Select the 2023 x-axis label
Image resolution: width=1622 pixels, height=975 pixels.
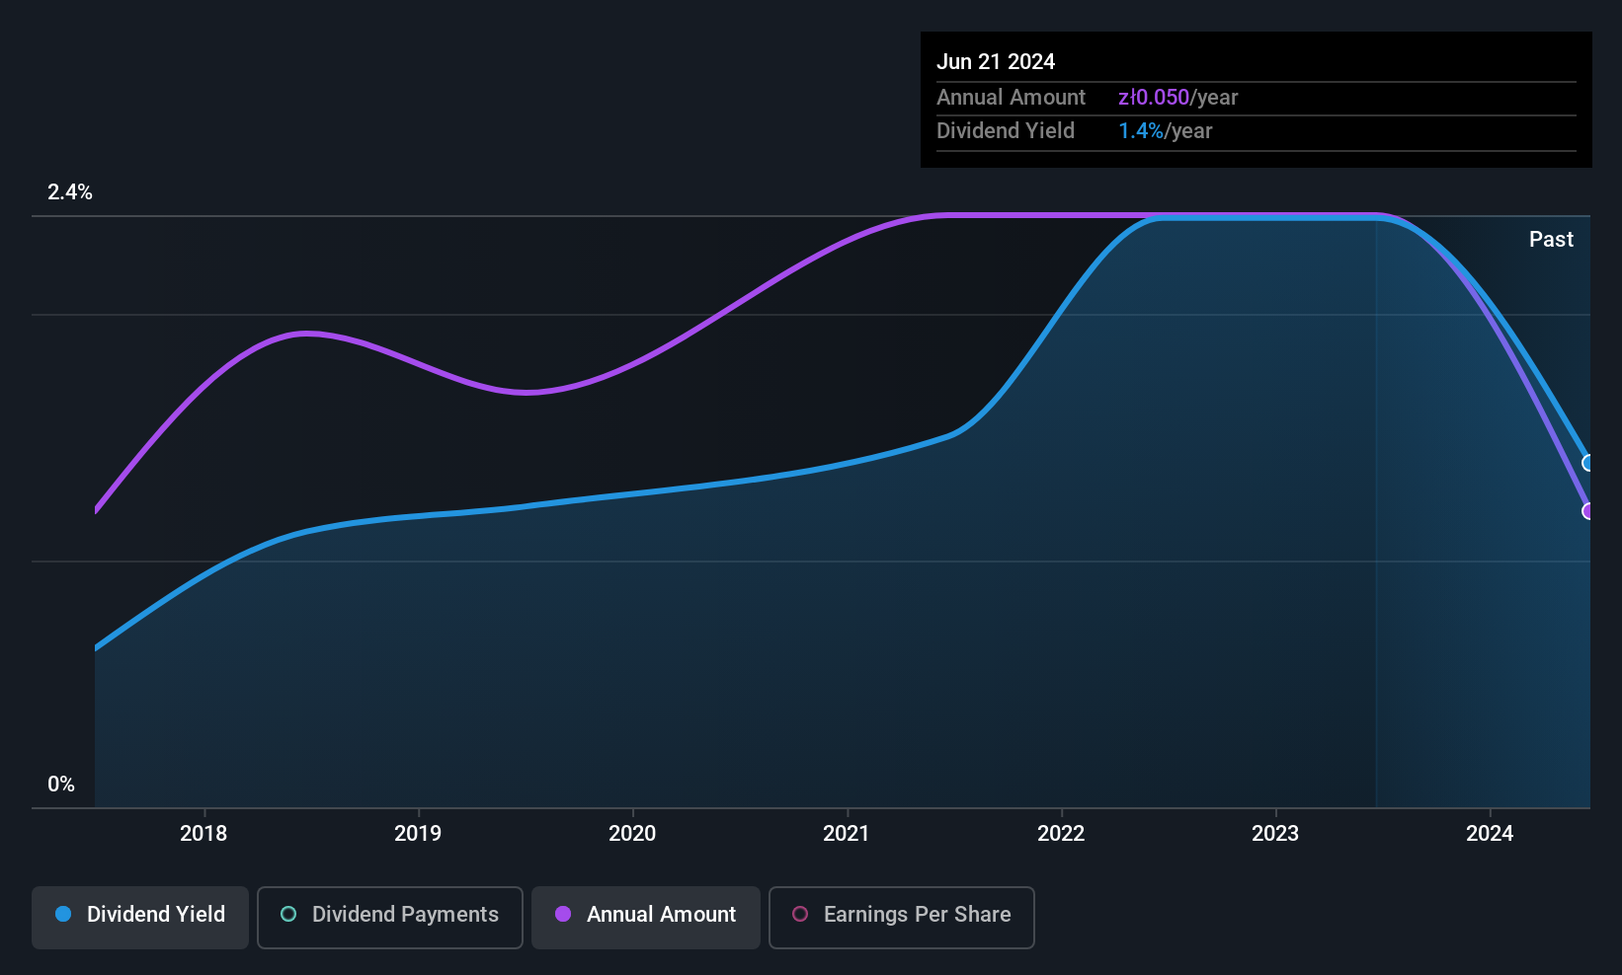tap(1275, 833)
